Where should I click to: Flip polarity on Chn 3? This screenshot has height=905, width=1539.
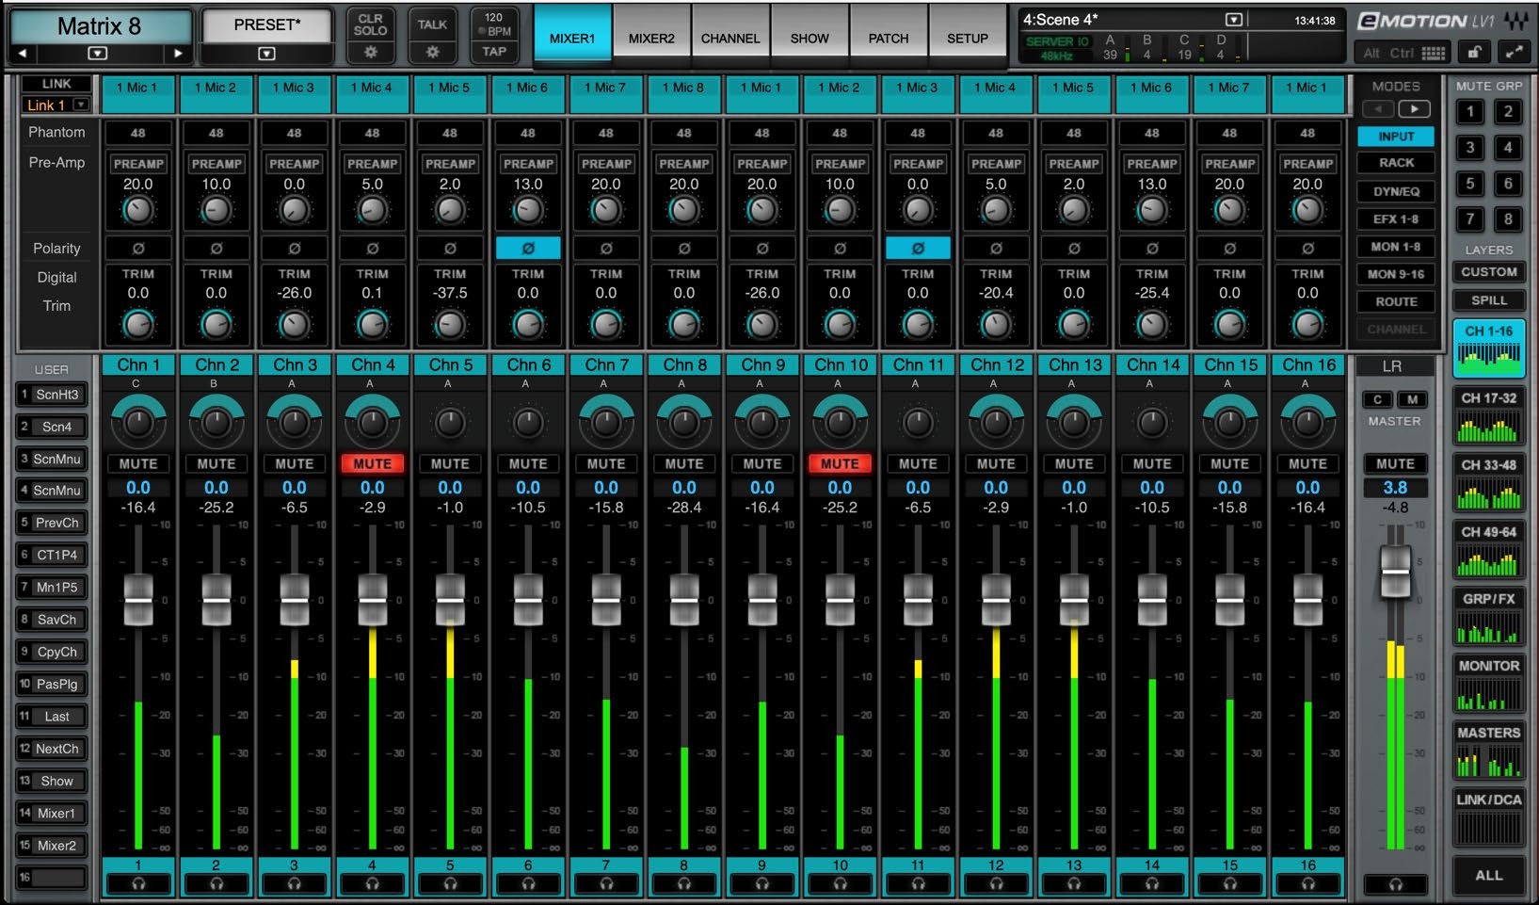(295, 249)
